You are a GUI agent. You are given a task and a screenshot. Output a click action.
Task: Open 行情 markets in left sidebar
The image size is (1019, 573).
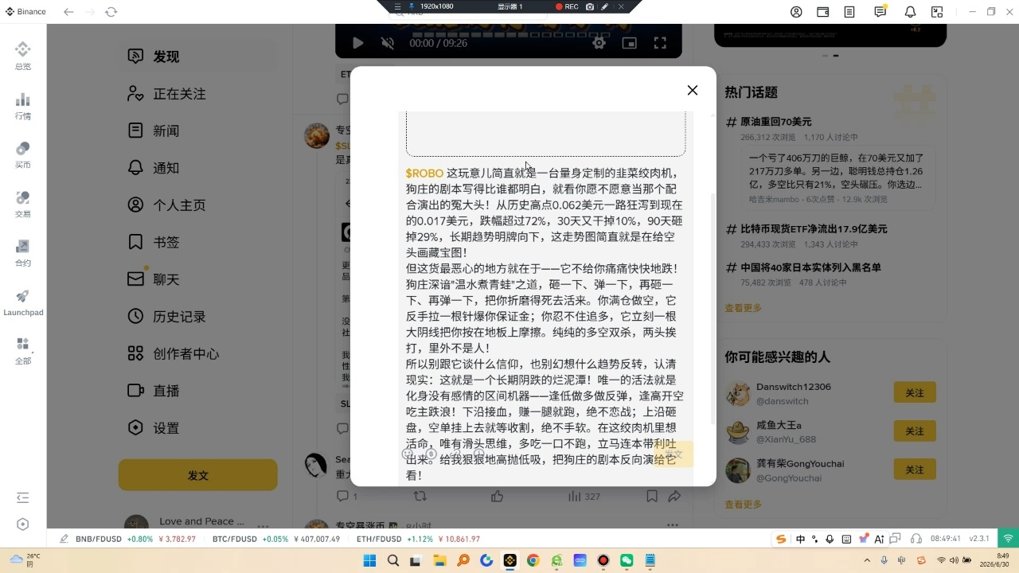tap(23, 106)
